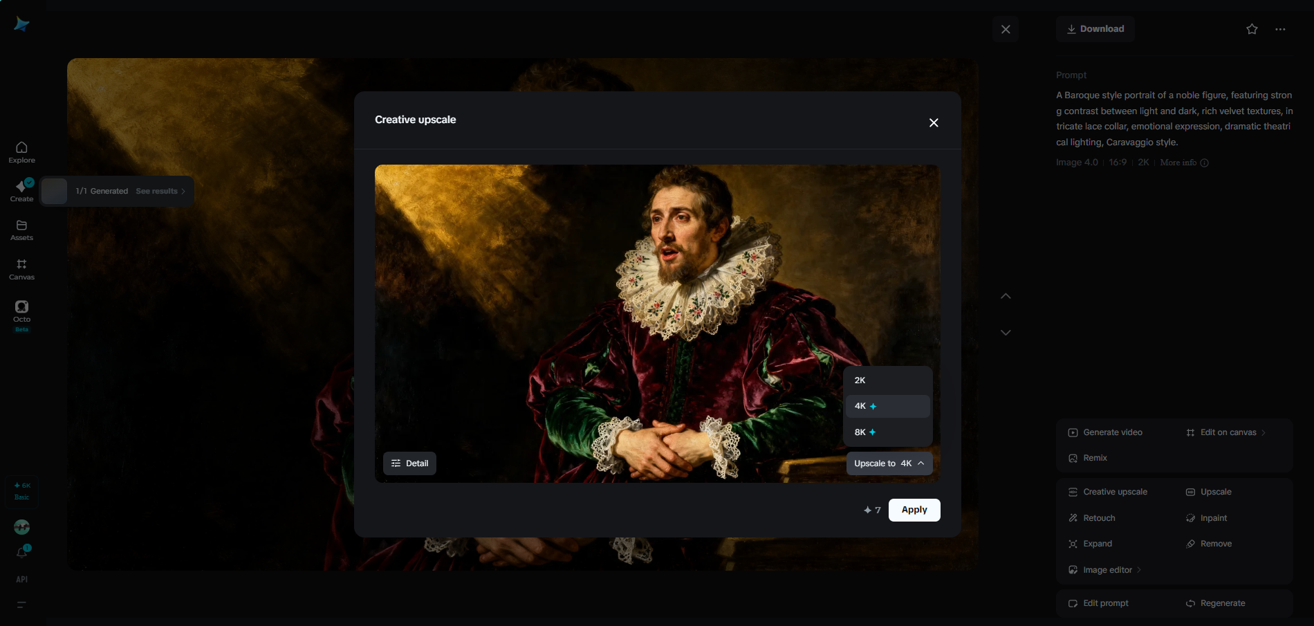1314x626 pixels.
Task: Select Creative upscale in the side panel
Action: pyautogui.click(x=1107, y=492)
